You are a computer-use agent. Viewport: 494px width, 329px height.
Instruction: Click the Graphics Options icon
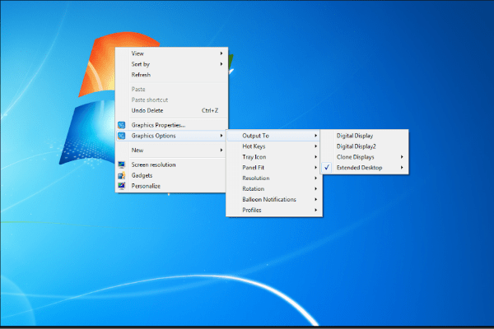[x=121, y=136]
